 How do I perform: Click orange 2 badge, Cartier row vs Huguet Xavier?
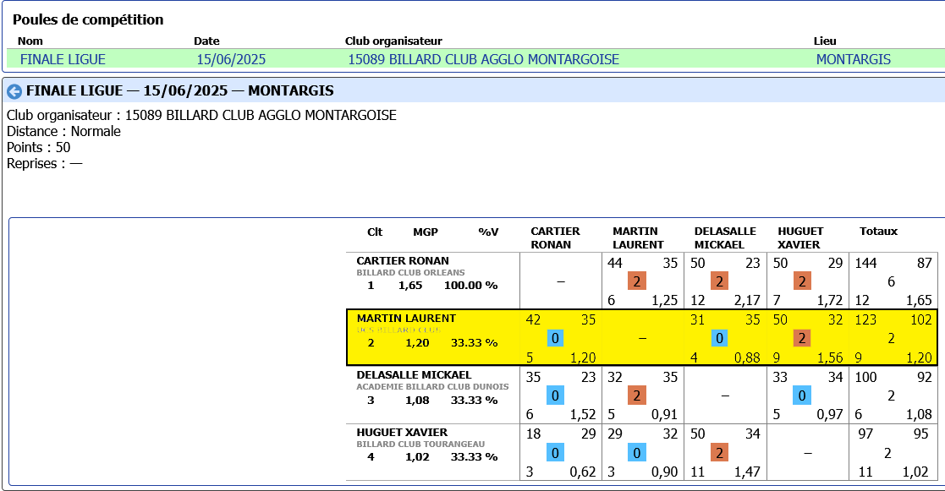point(801,281)
